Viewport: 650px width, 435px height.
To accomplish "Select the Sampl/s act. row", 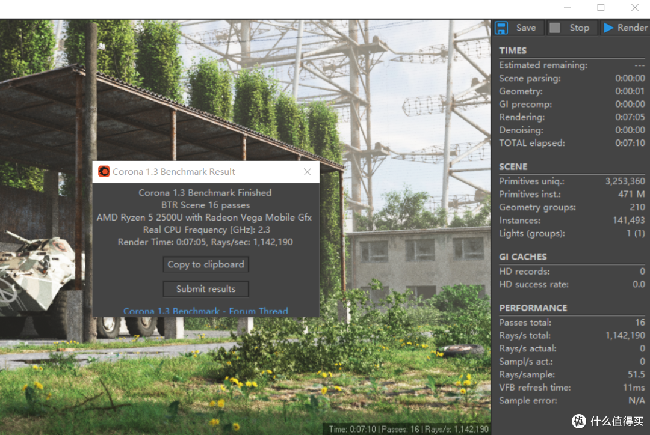I will (572, 361).
